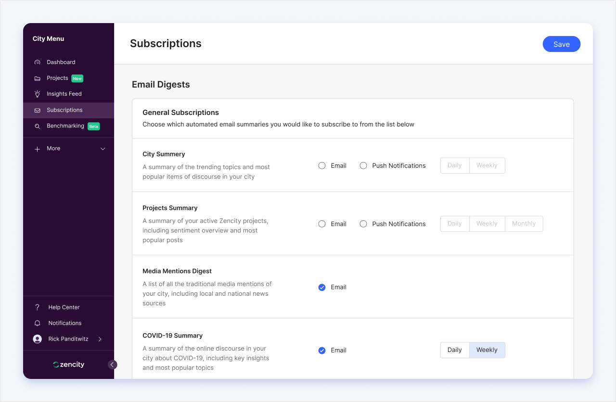Enable Email for City Summery

click(x=322, y=165)
